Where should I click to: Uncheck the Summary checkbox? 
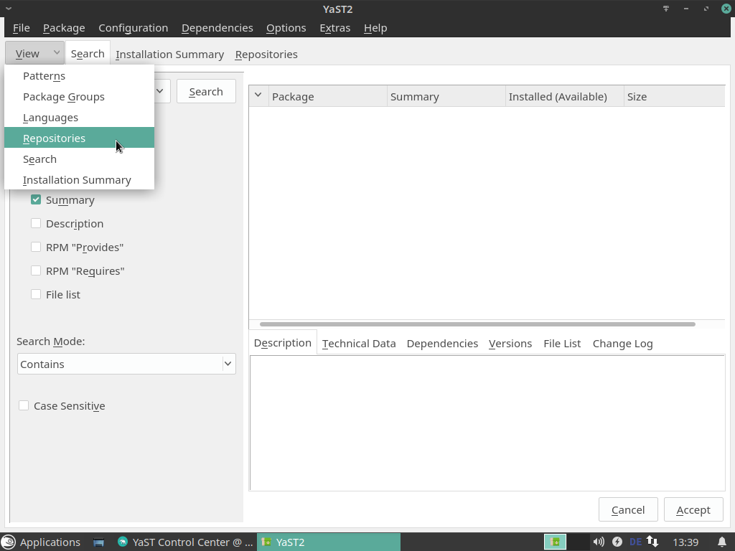(x=36, y=199)
